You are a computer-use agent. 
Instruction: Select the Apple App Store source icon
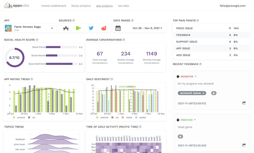pyautogui.click(x=66, y=28)
